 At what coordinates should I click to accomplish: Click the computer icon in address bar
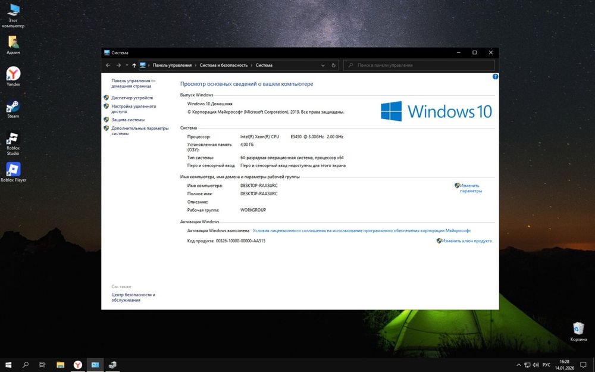click(x=143, y=65)
